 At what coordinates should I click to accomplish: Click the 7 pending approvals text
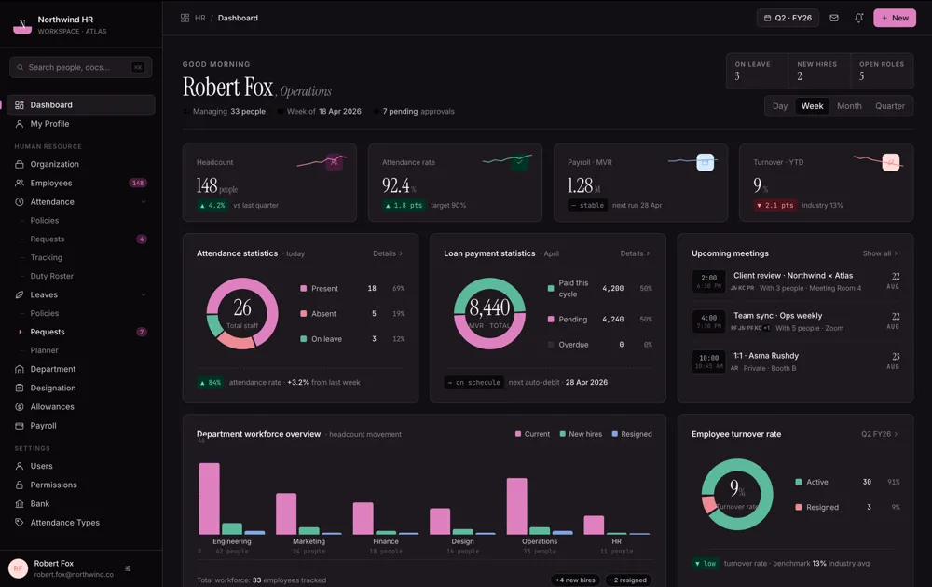click(x=418, y=111)
